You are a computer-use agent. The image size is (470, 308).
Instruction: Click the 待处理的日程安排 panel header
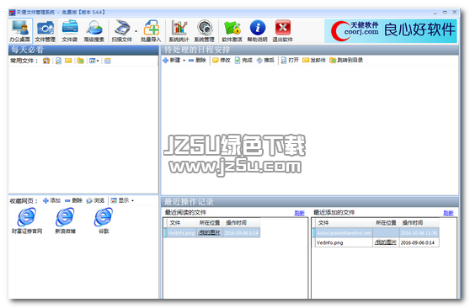point(310,50)
